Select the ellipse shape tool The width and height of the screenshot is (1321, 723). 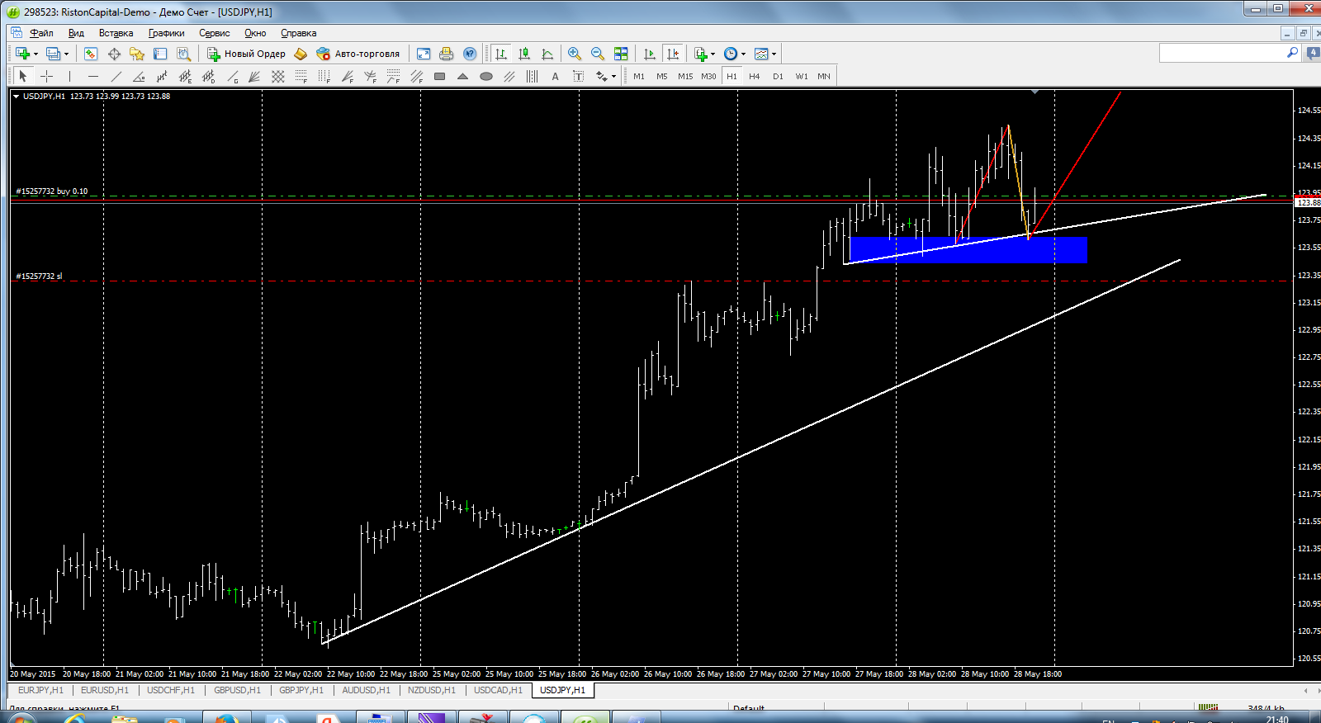point(486,76)
